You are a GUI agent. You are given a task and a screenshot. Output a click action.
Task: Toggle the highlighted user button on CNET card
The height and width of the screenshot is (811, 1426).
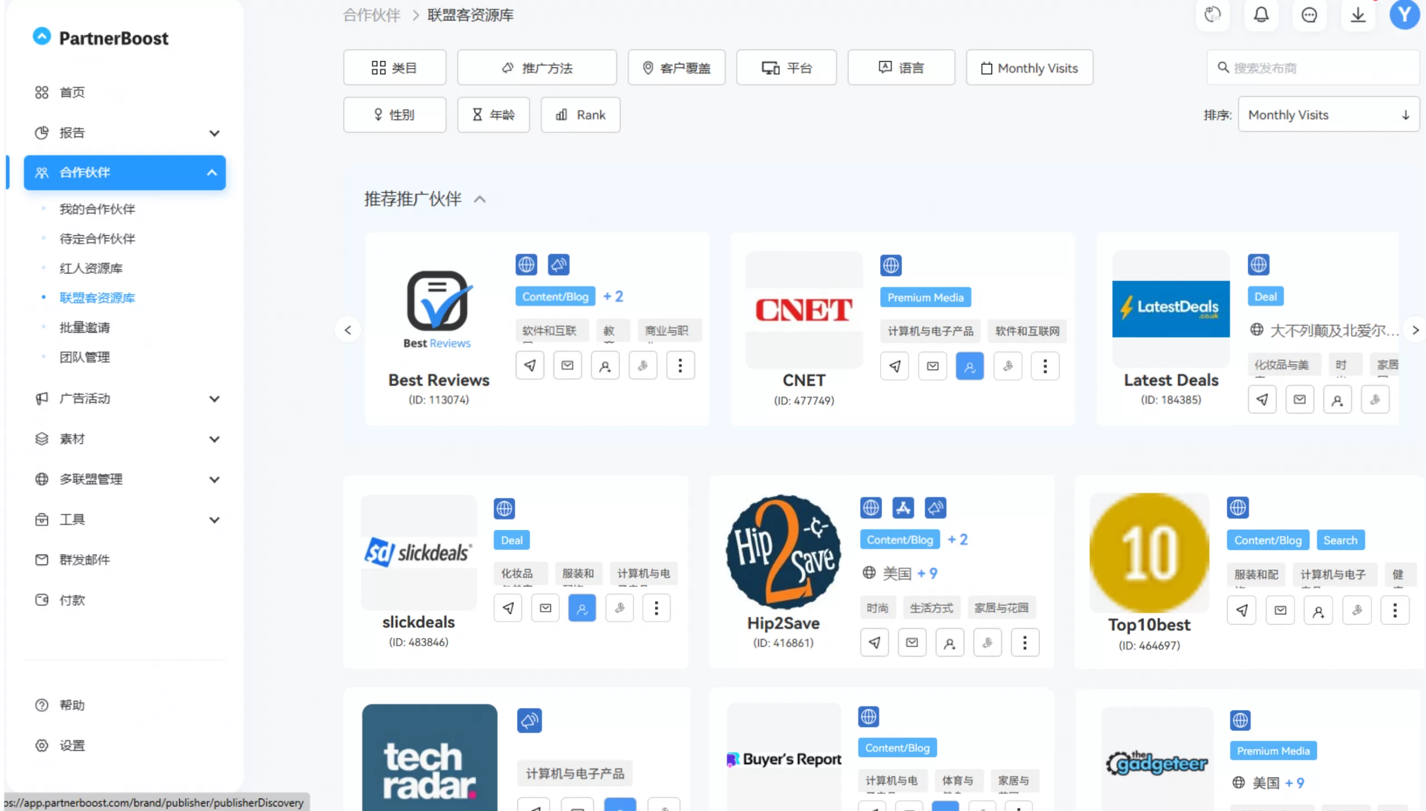point(970,366)
